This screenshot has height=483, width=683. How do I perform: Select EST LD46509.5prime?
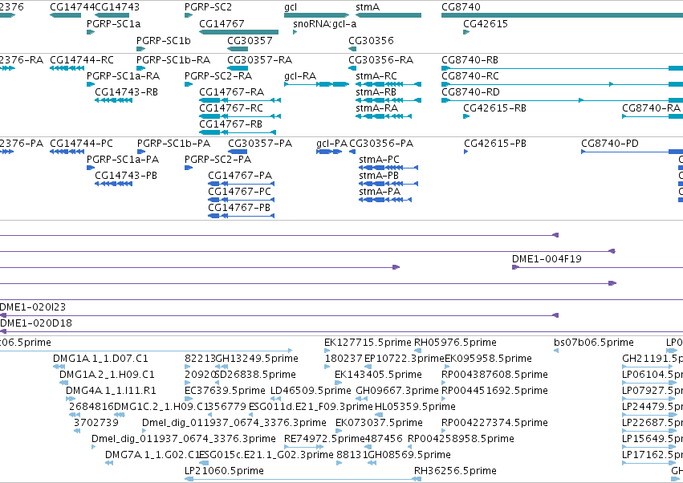click(275, 399)
